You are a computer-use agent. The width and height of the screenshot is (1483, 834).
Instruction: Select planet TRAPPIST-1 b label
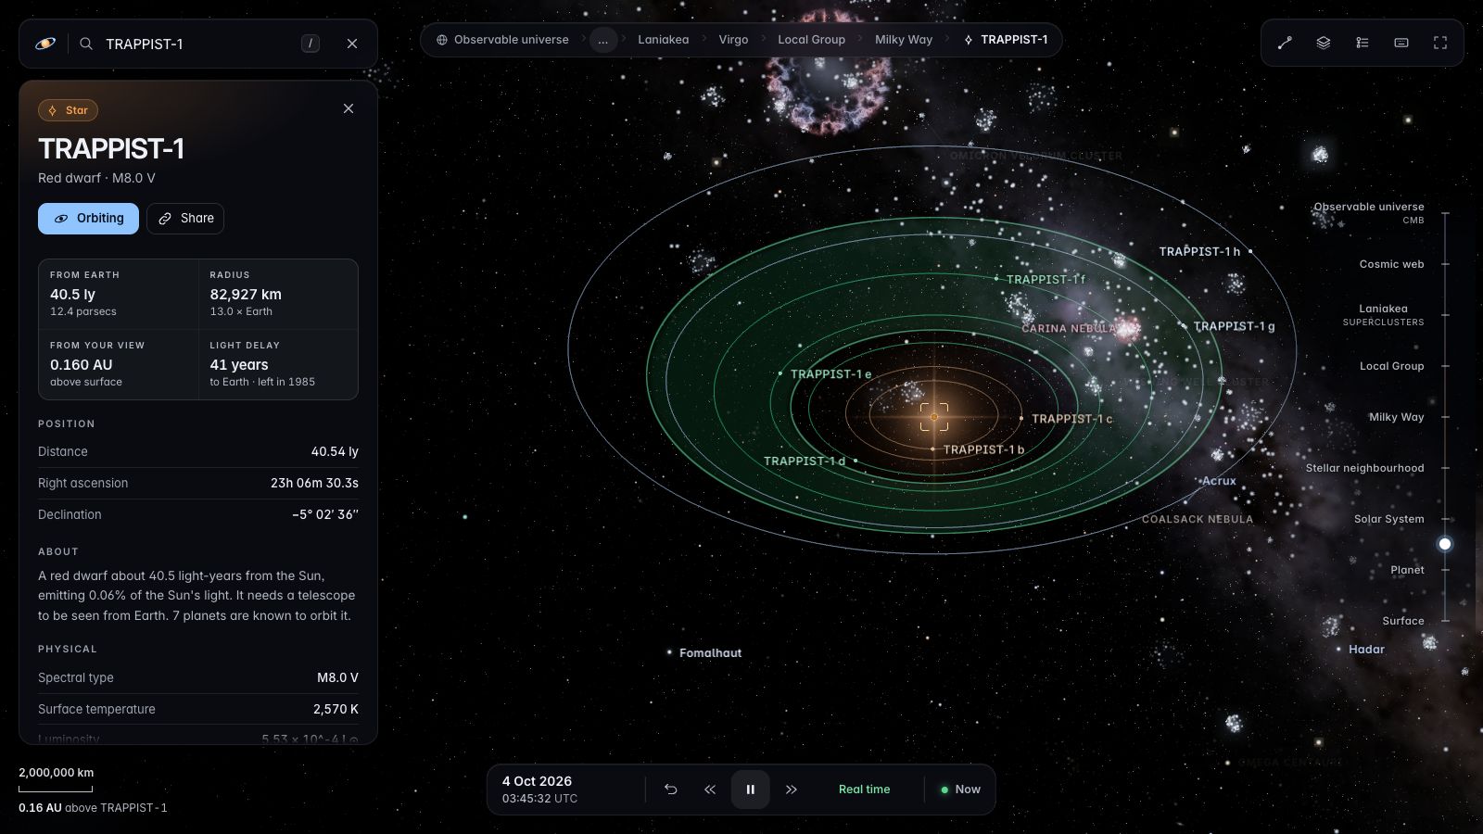coord(983,449)
